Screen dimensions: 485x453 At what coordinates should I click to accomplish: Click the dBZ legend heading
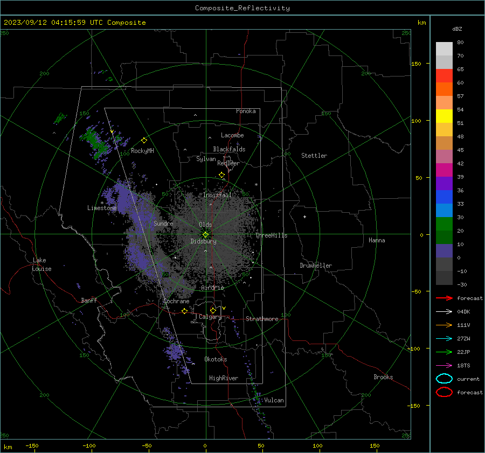[457, 29]
